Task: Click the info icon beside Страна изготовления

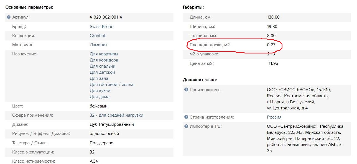Action: [x=186, y=117]
